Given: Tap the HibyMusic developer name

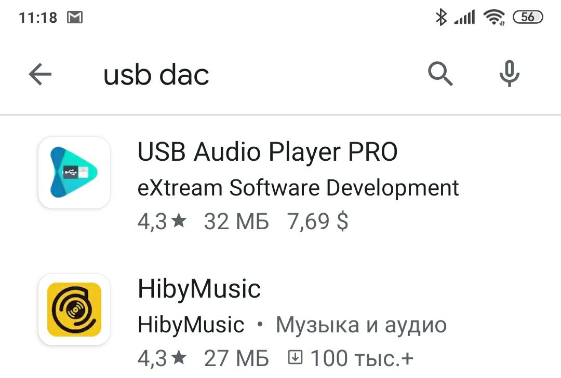Looking at the screenshot, I should (191, 325).
